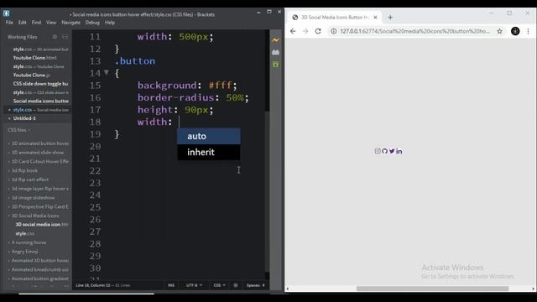537x302 pixels.
Task: Open Chrome three-dot menu
Action: point(528,31)
